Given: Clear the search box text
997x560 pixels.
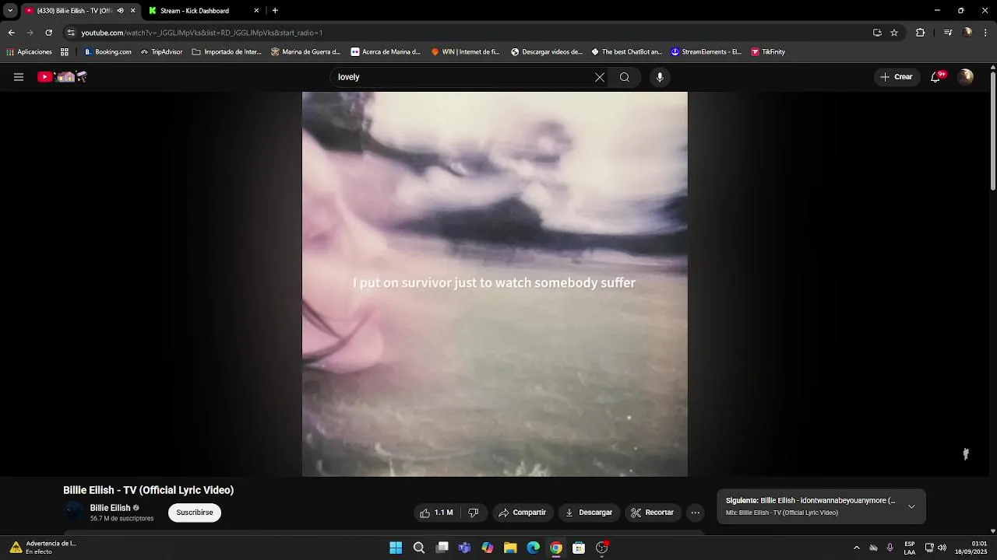Looking at the screenshot, I should [600, 77].
